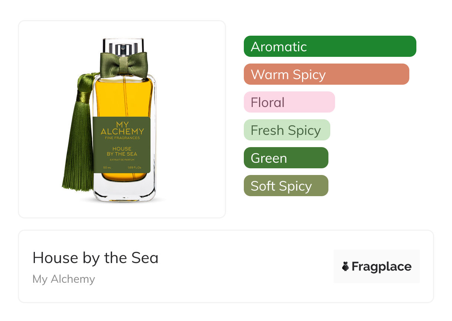Pick the Soft Spicy accord bar
452x321 pixels.
(x=286, y=186)
